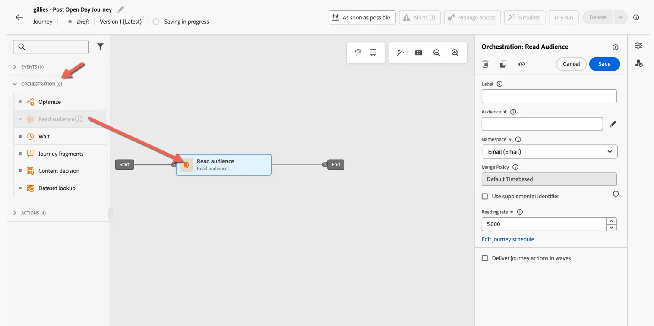Click the copy activity icon in panel
Screen dimensions: 654x326
(503, 64)
